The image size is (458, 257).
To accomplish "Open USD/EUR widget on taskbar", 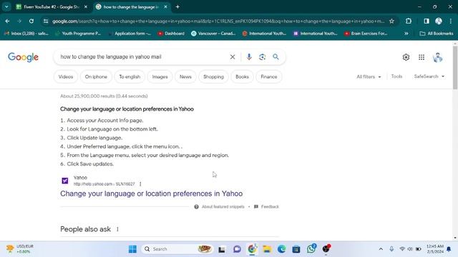I will [19, 249].
